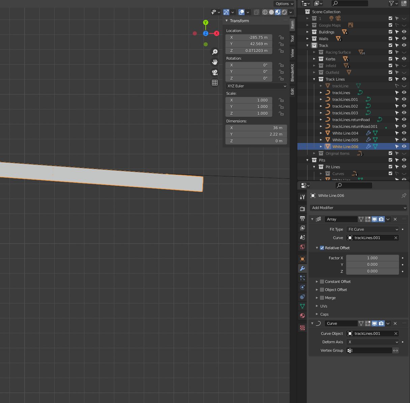Open the World properties tab
The height and width of the screenshot is (403, 410).
click(x=302, y=247)
